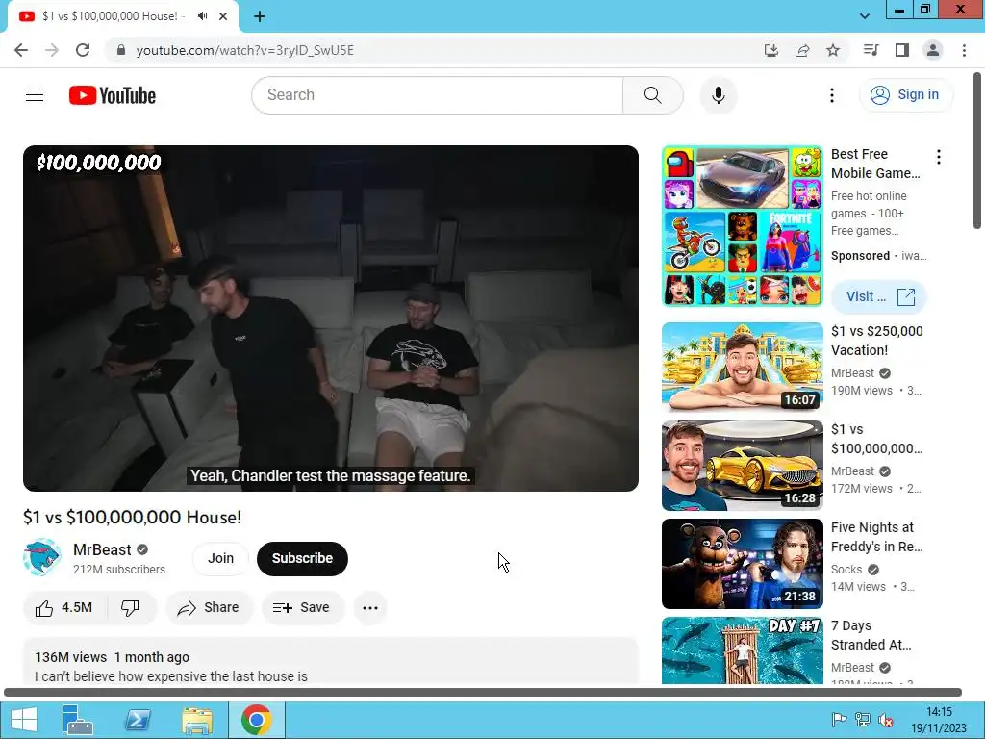Open Server Manager from the taskbar
The image size is (985, 739).
pyautogui.click(x=77, y=719)
